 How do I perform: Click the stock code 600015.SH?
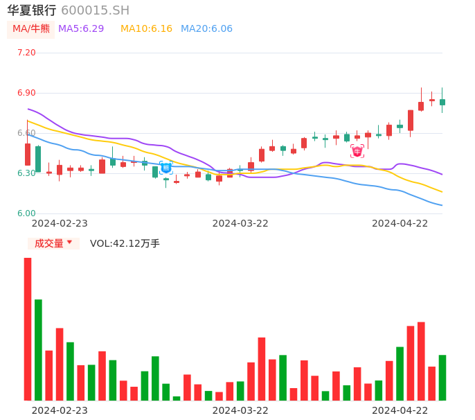click(95, 10)
